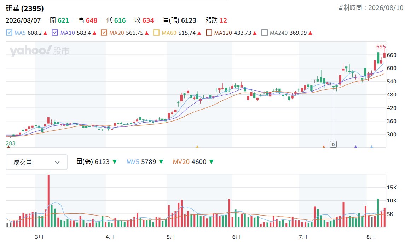Click the orange triangle marker left of D
The image size is (405, 242).
[324, 147]
